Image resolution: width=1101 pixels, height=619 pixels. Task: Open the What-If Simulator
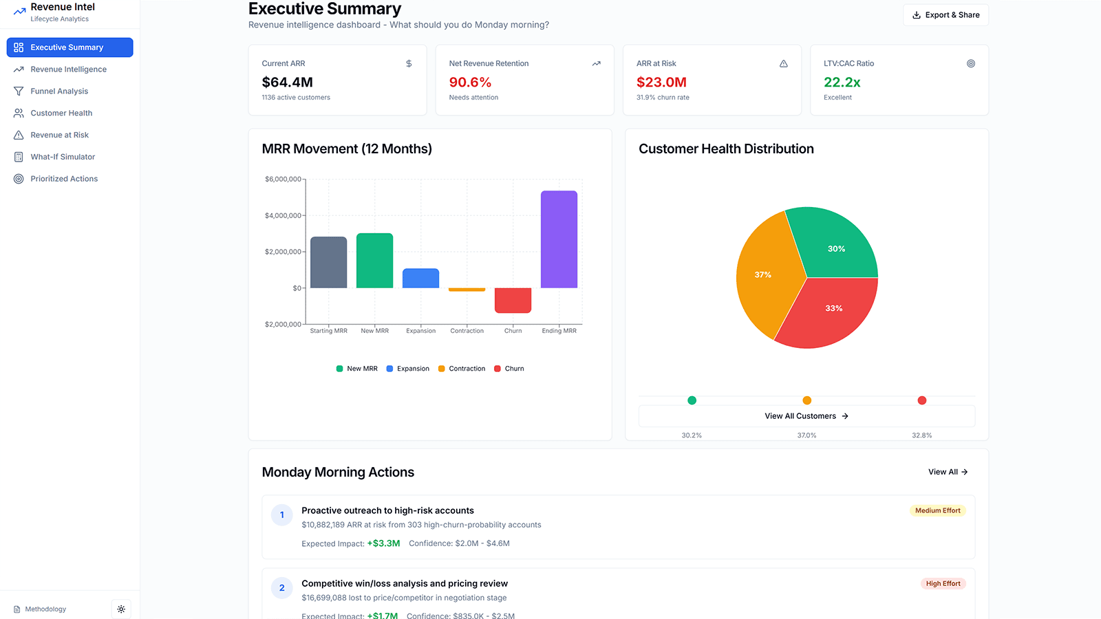point(63,157)
